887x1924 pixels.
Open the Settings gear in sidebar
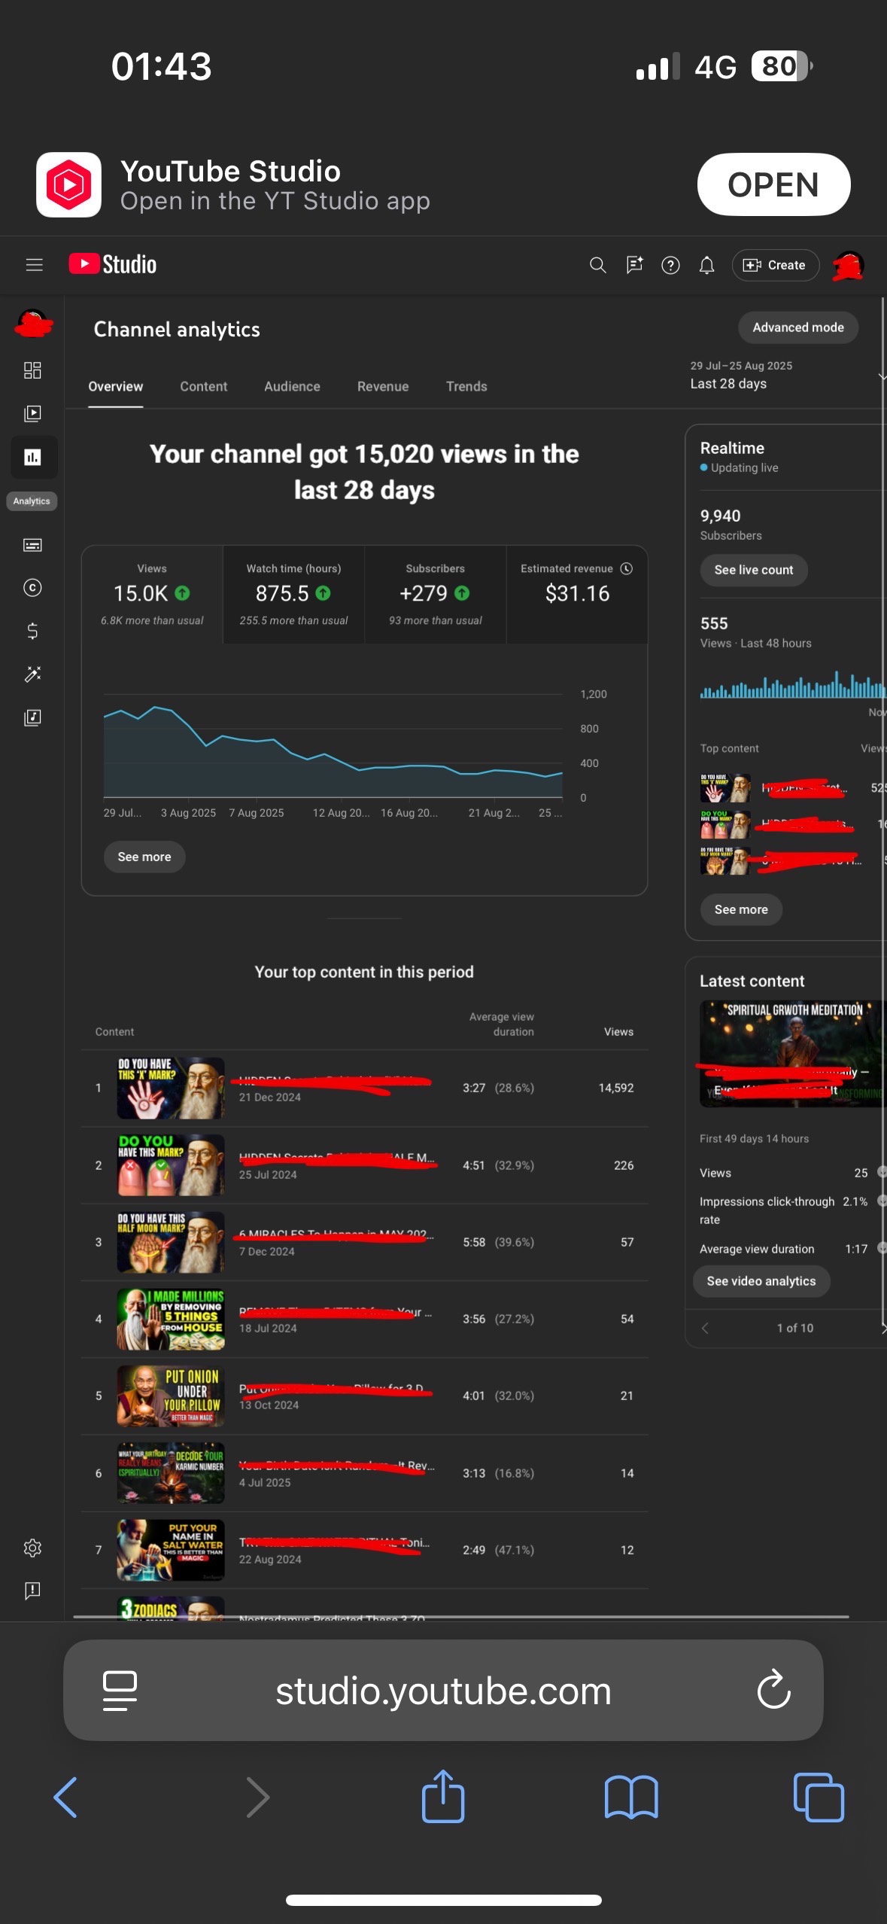(32, 1548)
